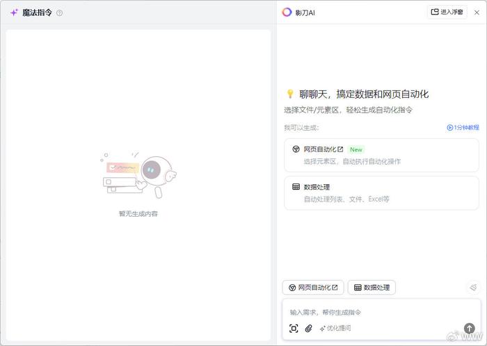Click the screen capture element picker icon
This screenshot has width=487, height=346.
click(x=294, y=329)
